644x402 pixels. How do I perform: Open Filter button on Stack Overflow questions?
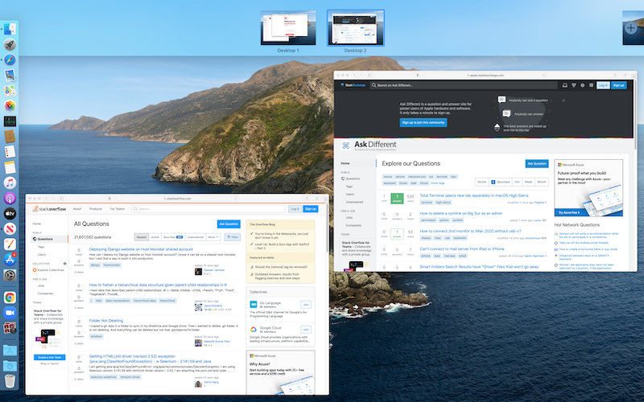233,237
